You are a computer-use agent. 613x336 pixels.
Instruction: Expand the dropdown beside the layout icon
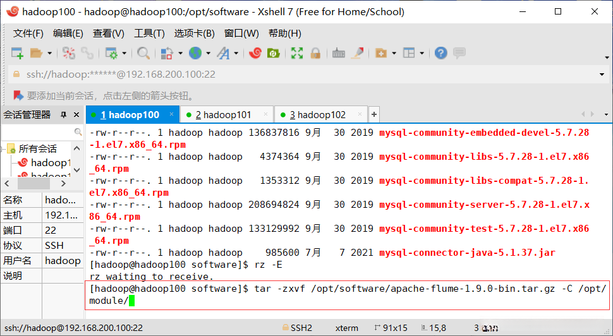(422, 53)
